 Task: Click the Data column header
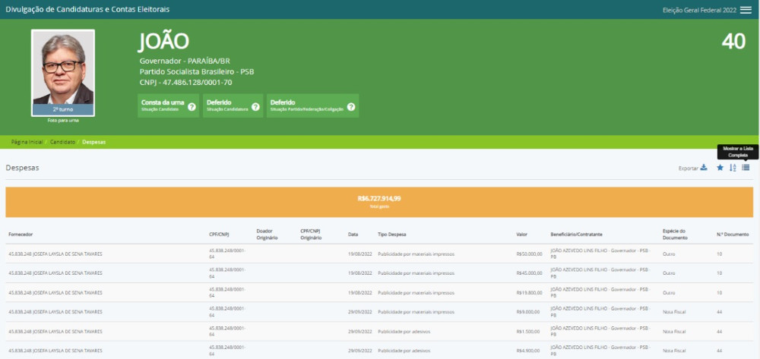353,234
